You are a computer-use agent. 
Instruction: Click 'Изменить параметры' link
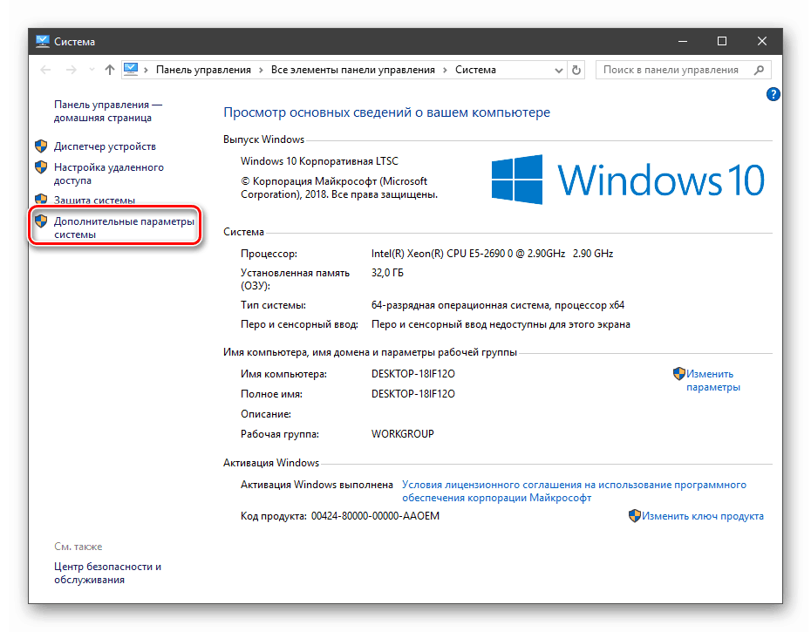[x=712, y=380]
